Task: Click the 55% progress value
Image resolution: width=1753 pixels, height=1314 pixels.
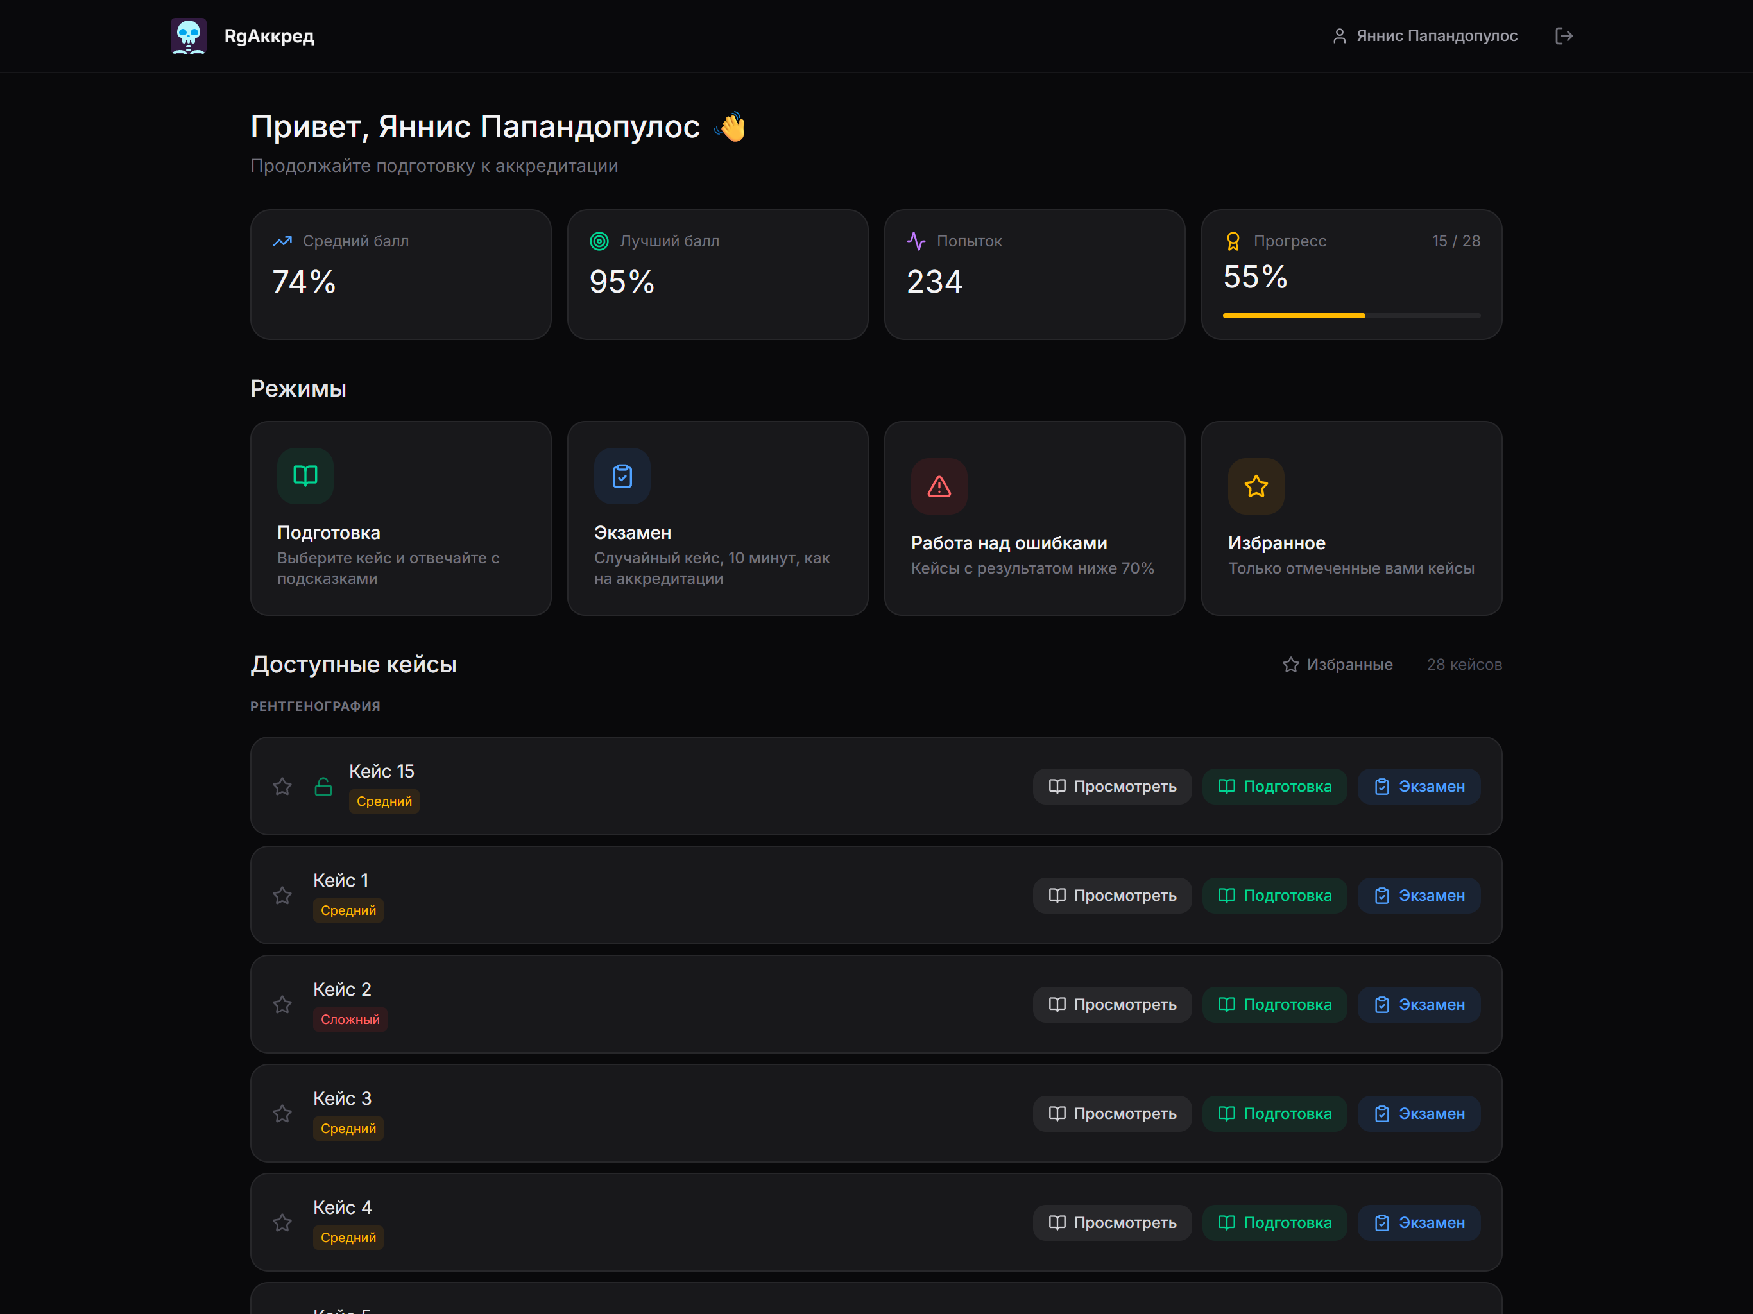Action: pyautogui.click(x=1255, y=277)
